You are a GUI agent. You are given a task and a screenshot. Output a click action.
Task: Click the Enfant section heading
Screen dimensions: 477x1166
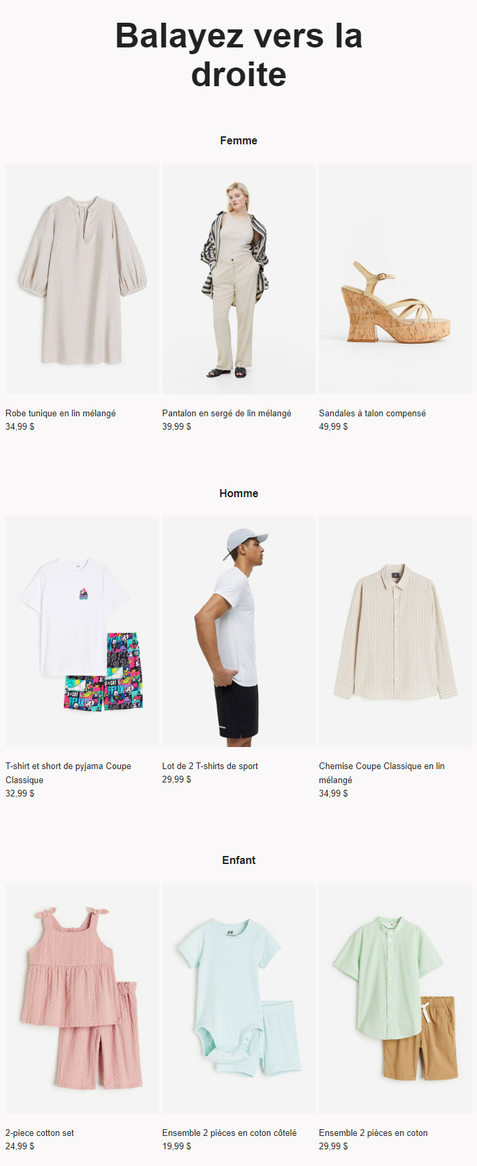(x=239, y=860)
